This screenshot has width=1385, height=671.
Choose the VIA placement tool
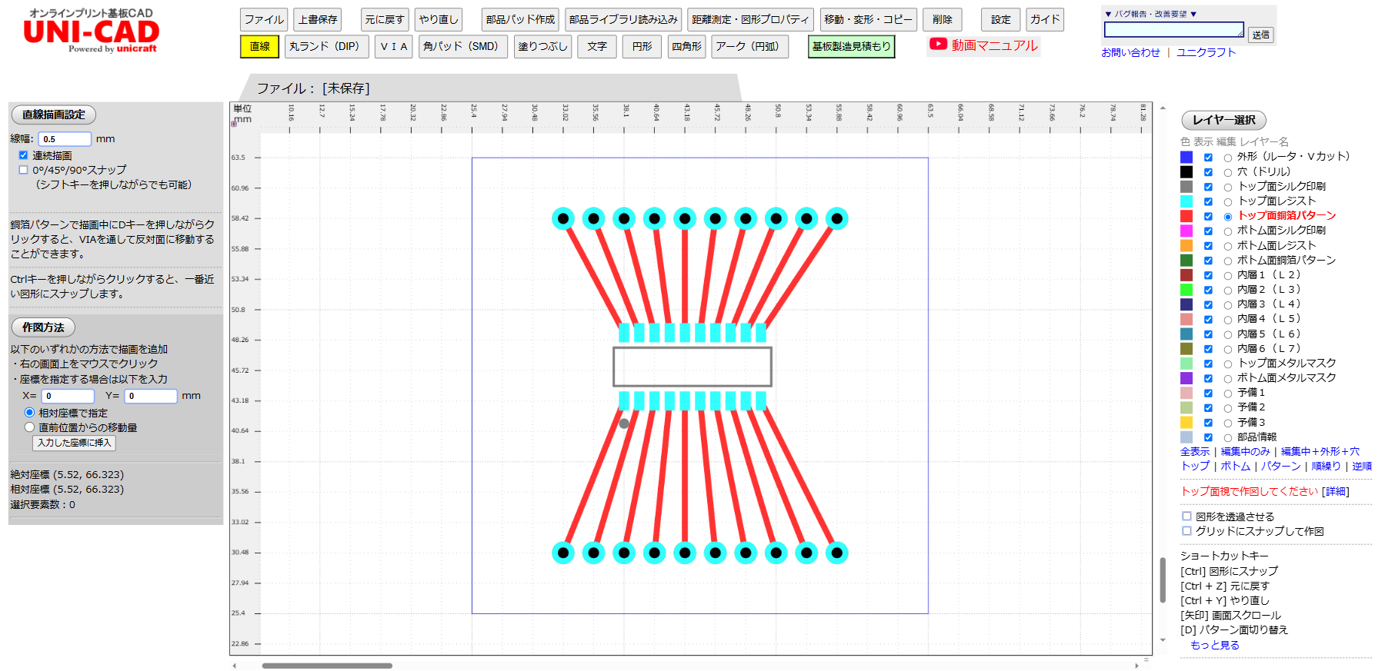pos(394,47)
